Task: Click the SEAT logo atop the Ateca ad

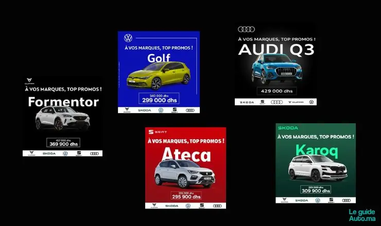Action: coord(158,132)
